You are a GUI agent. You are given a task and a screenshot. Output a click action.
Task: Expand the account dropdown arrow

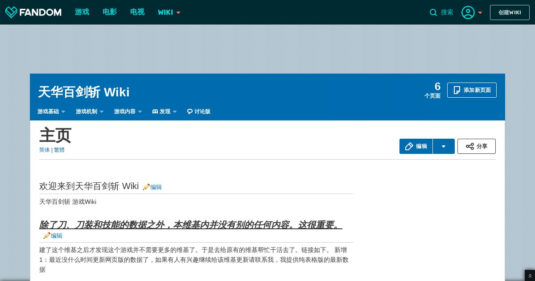point(480,12)
